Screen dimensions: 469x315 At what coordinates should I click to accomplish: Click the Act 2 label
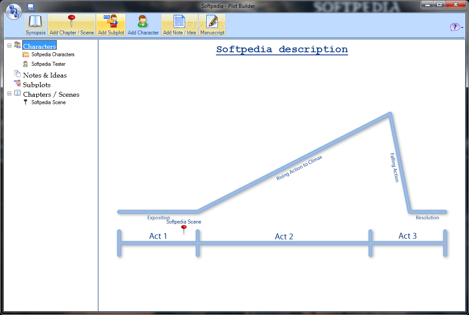(284, 237)
